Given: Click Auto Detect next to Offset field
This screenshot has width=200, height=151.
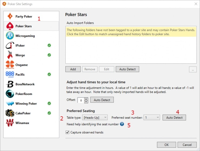Looking at the screenshot, I should pyautogui.click(x=102, y=100).
